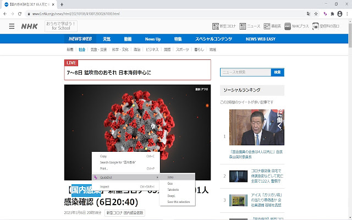Open the おうちで学ぼう for School banner
This screenshot has height=220, width=352.
point(61,26)
